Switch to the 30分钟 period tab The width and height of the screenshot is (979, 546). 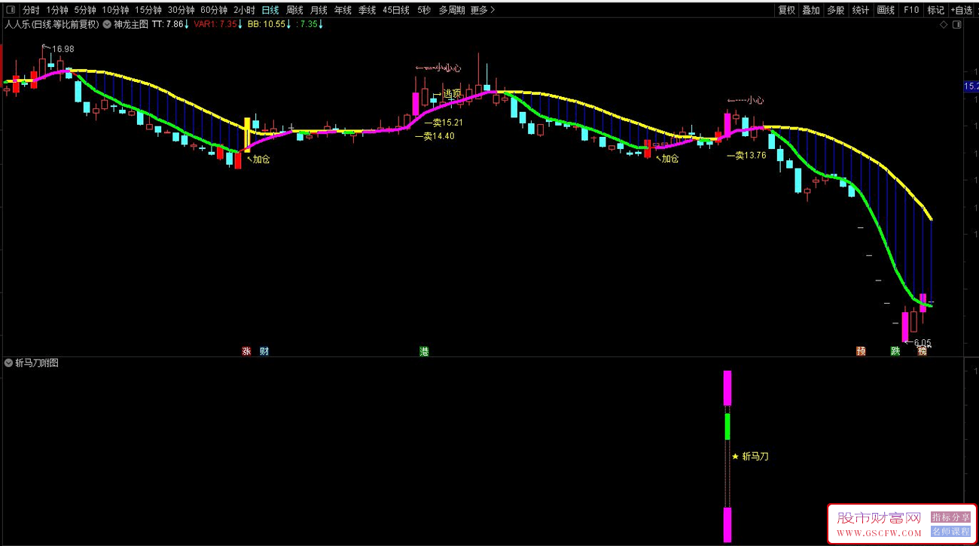point(181,10)
